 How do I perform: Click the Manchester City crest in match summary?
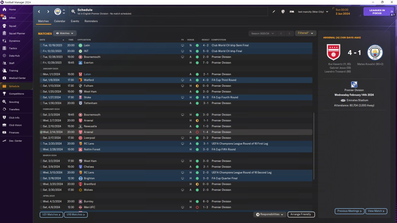(375, 52)
